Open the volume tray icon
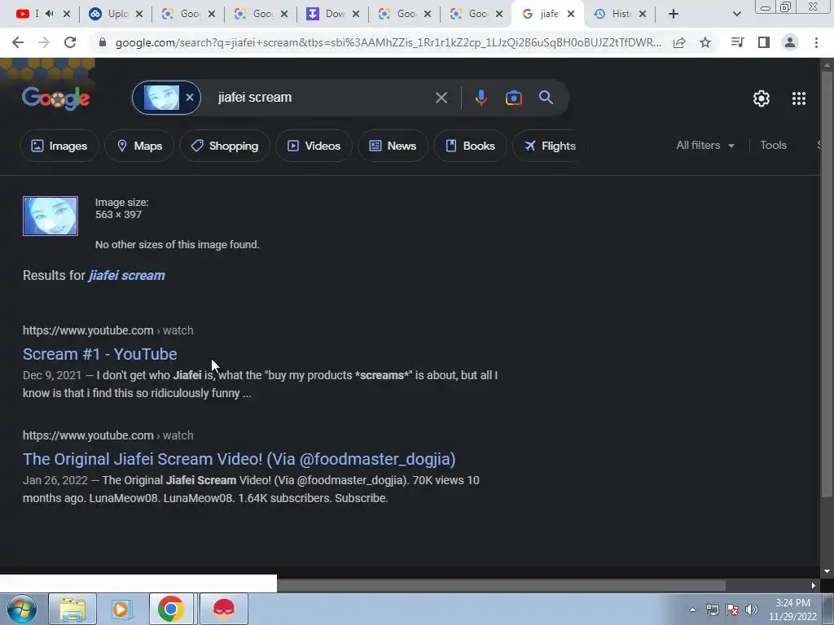Viewport: 834px width, 625px height. tap(752, 610)
